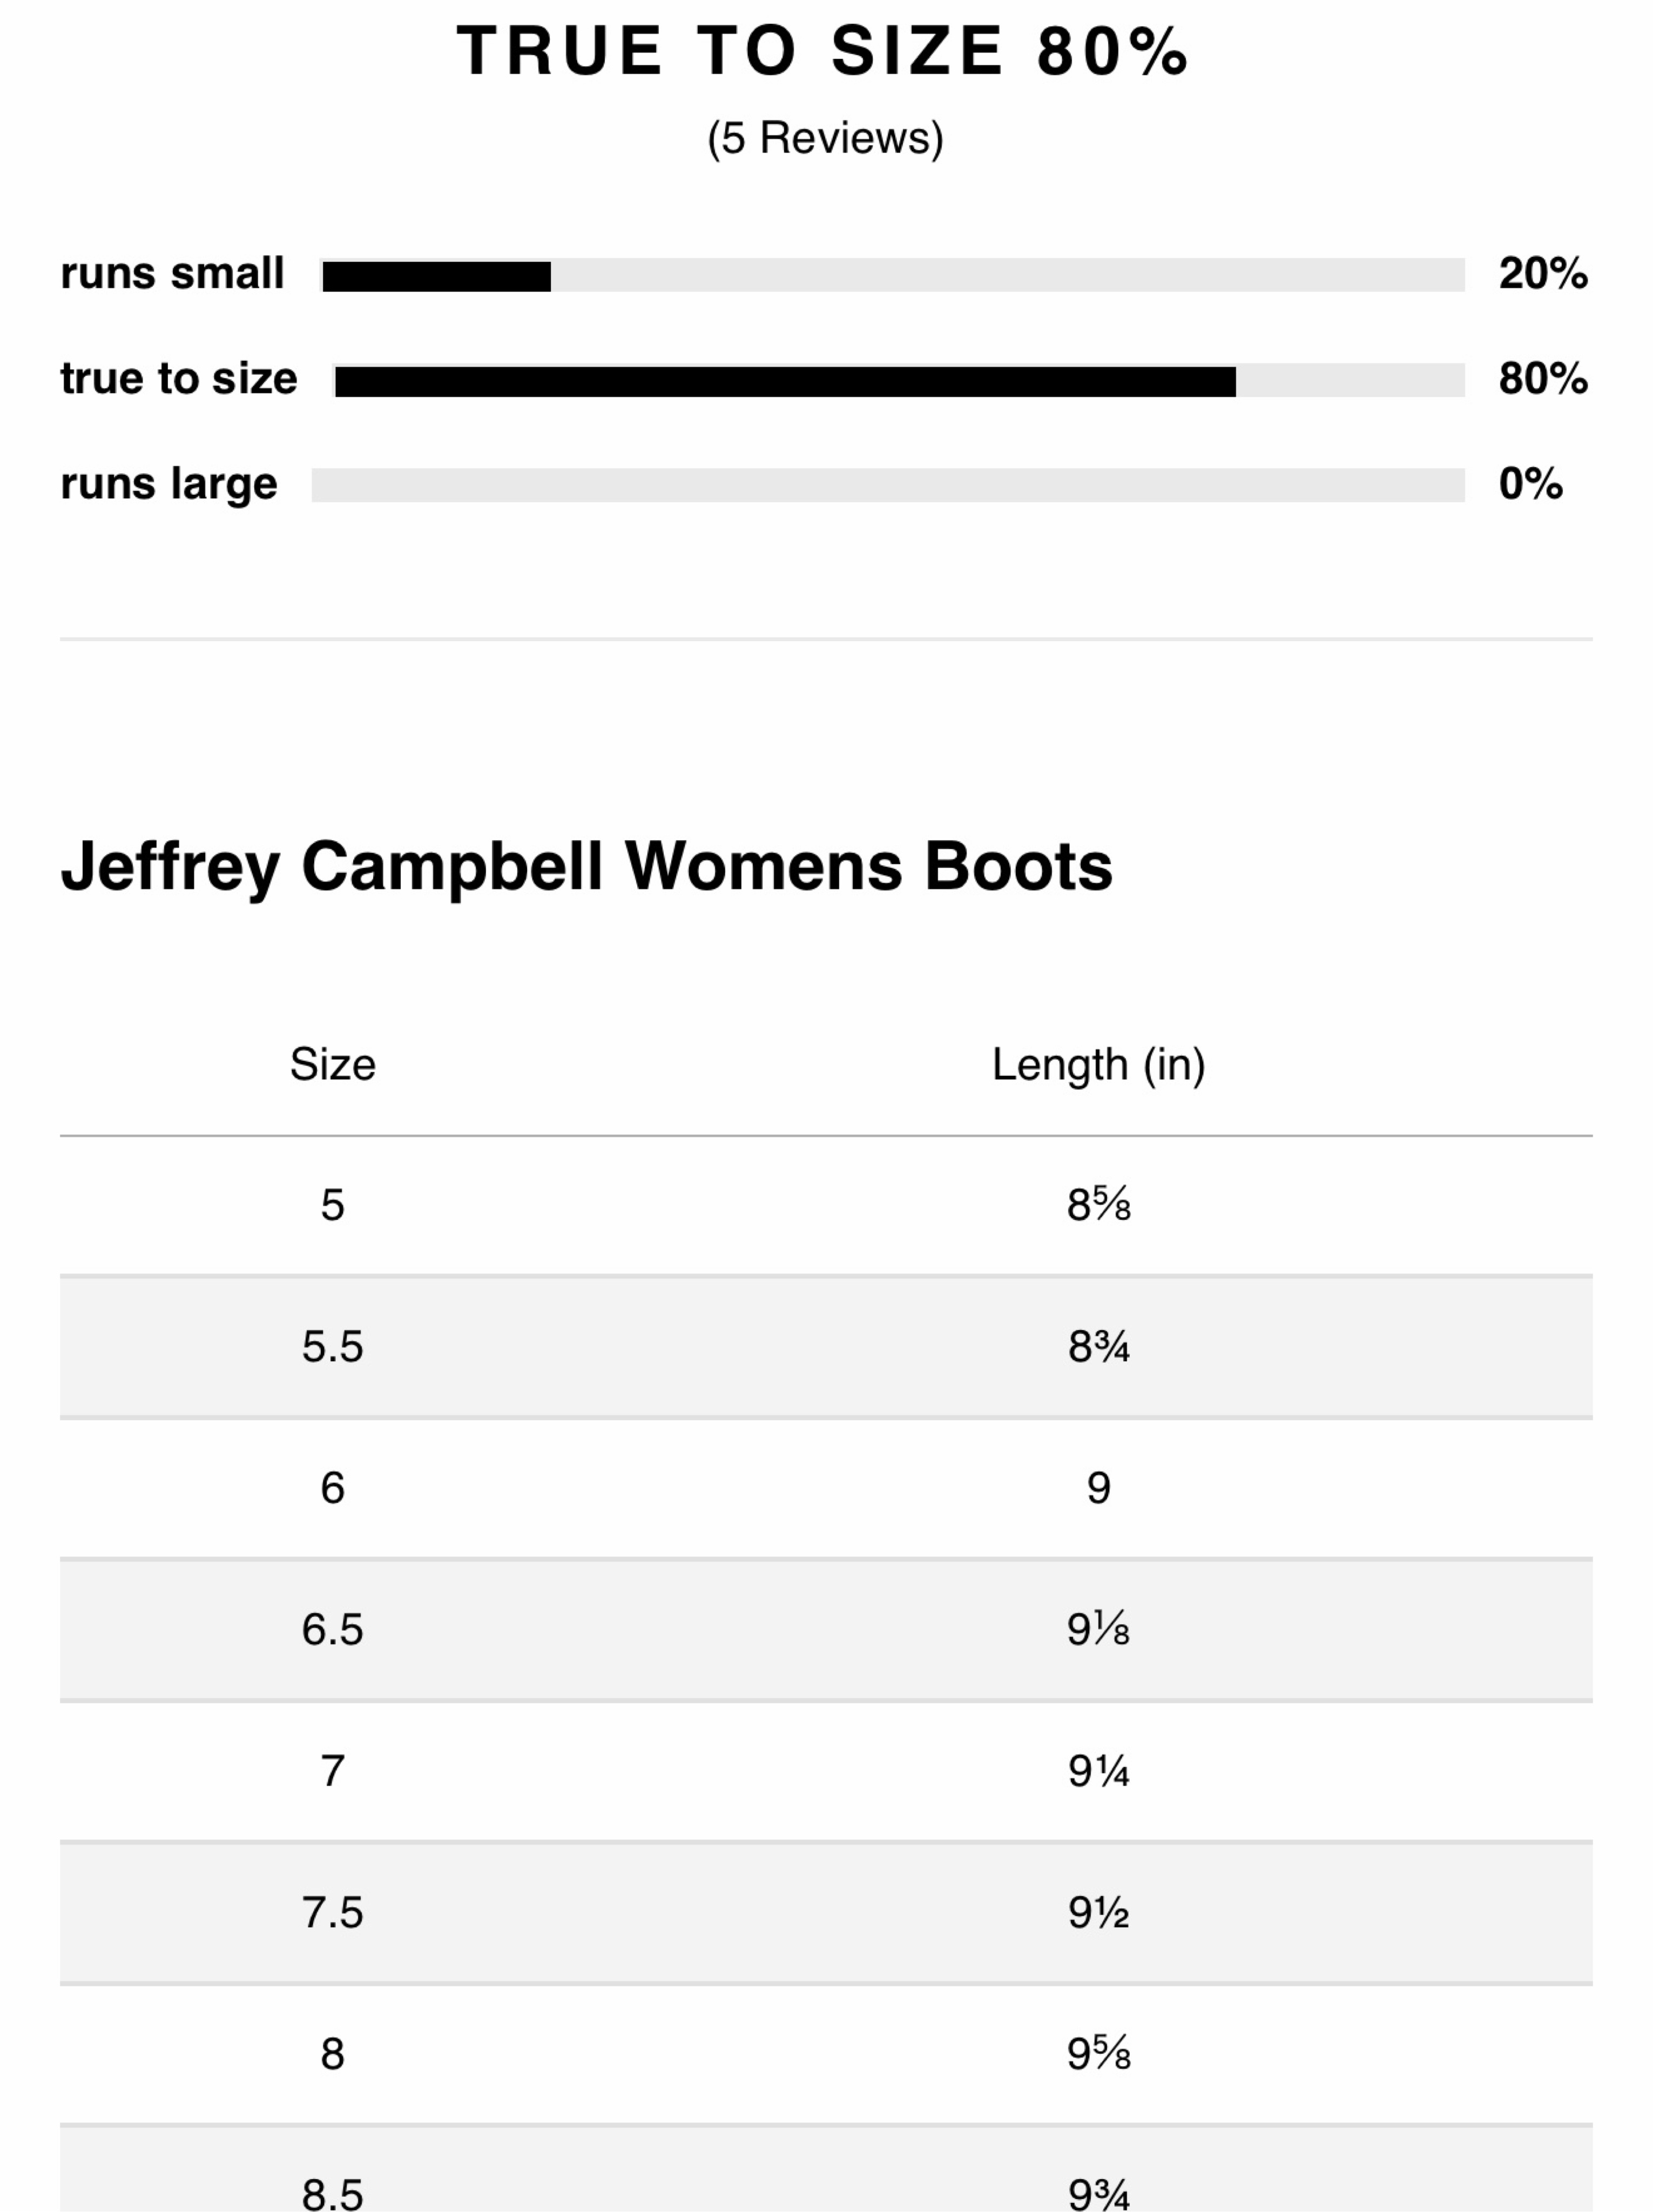Image resolution: width=1653 pixels, height=2212 pixels.
Task: Select the size 5 table row
Action: click(x=826, y=1205)
